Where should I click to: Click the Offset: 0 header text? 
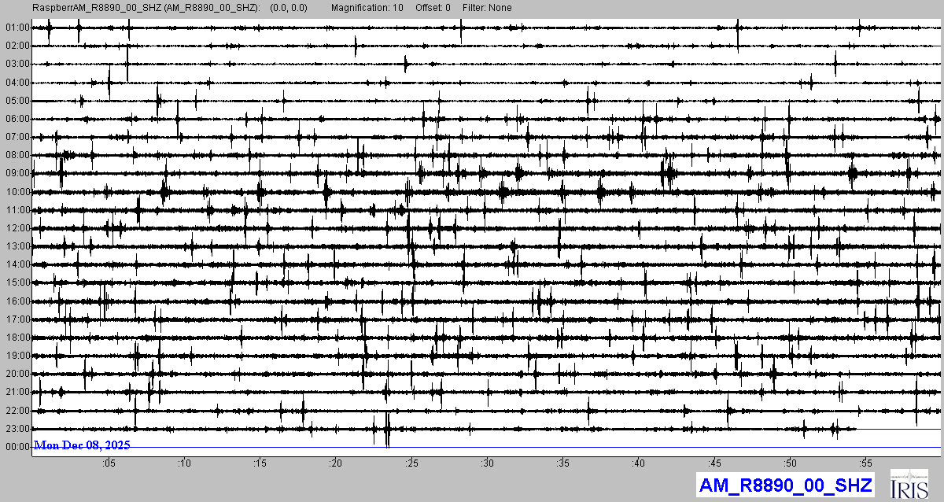(433, 8)
